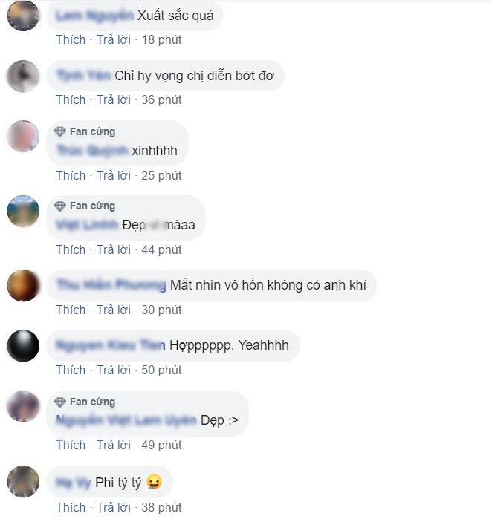Open avatar beside 'Chỉ hy vọng chị diễn' comment
492x519 pixels.
click(23, 76)
